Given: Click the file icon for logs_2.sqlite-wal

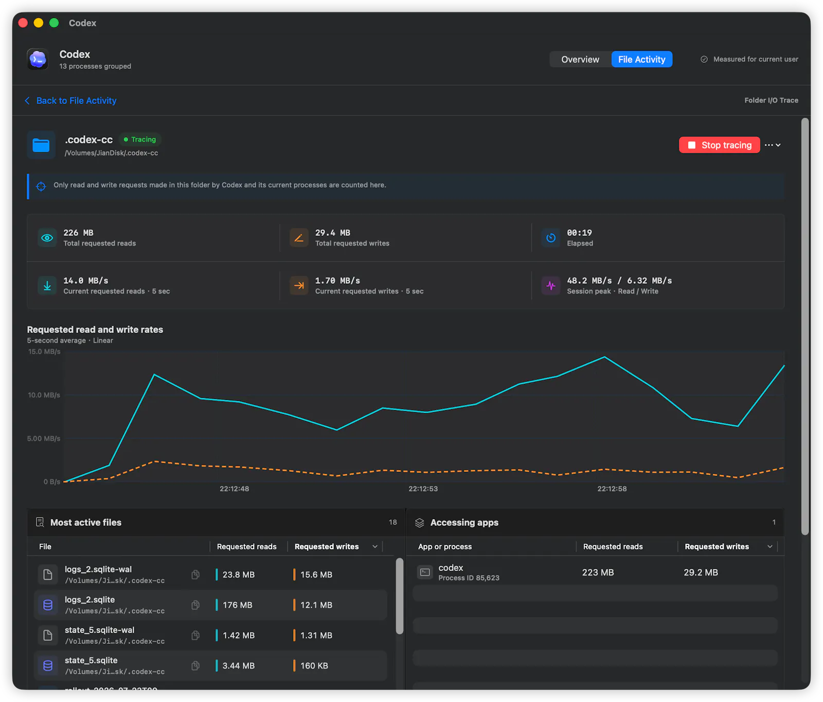Looking at the screenshot, I should click(x=48, y=575).
